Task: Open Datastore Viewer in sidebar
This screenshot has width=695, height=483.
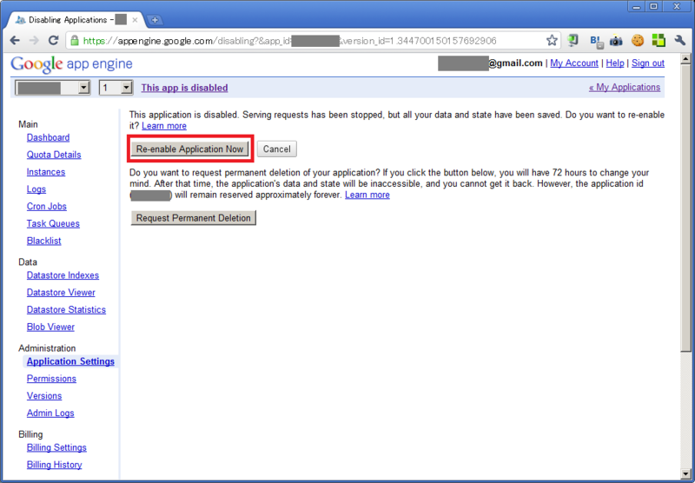Action: point(61,293)
